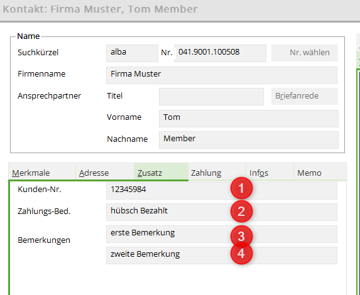Image resolution: width=360 pixels, height=295 pixels.
Task: Click the Vorname field containing Tom
Action: tap(249, 119)
